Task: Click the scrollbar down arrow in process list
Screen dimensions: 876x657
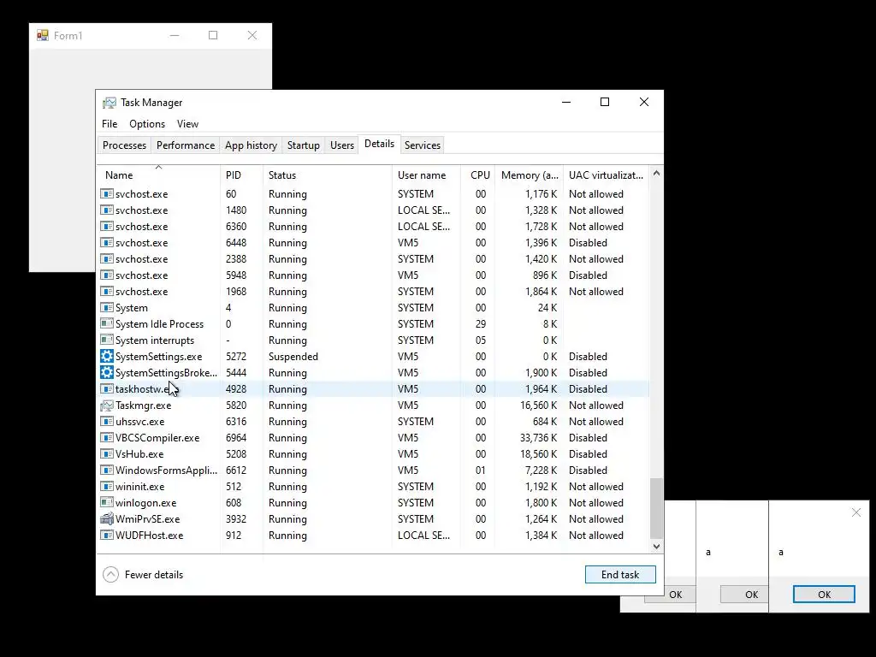Action: tap(656, 547)
